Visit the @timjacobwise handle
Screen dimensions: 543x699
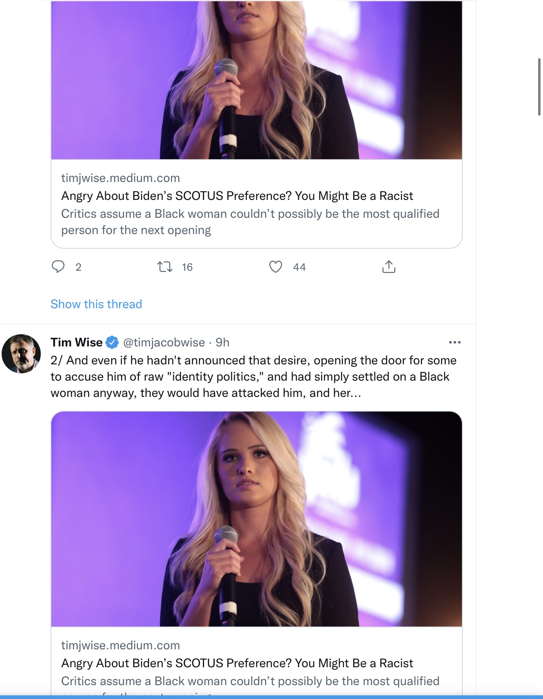pos(164,342)
